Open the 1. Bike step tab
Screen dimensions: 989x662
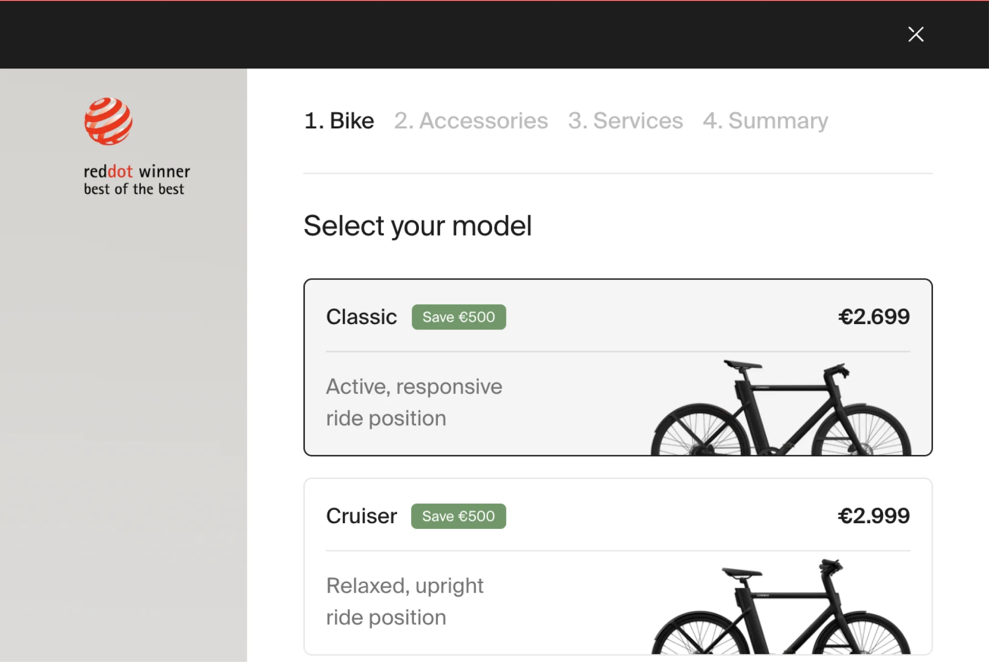point(339,121)
